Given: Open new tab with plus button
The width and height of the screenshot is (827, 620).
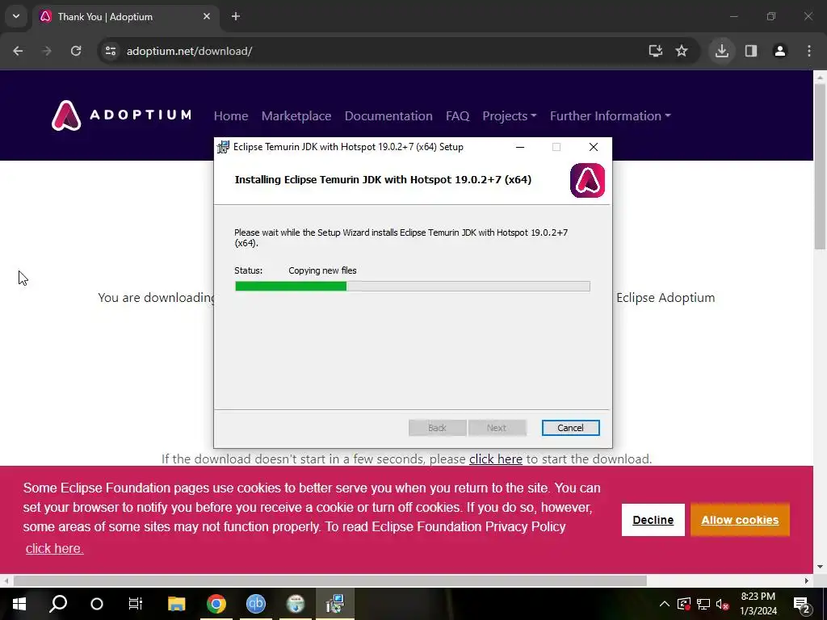Looking at the screenshot, I should [236, 16].
